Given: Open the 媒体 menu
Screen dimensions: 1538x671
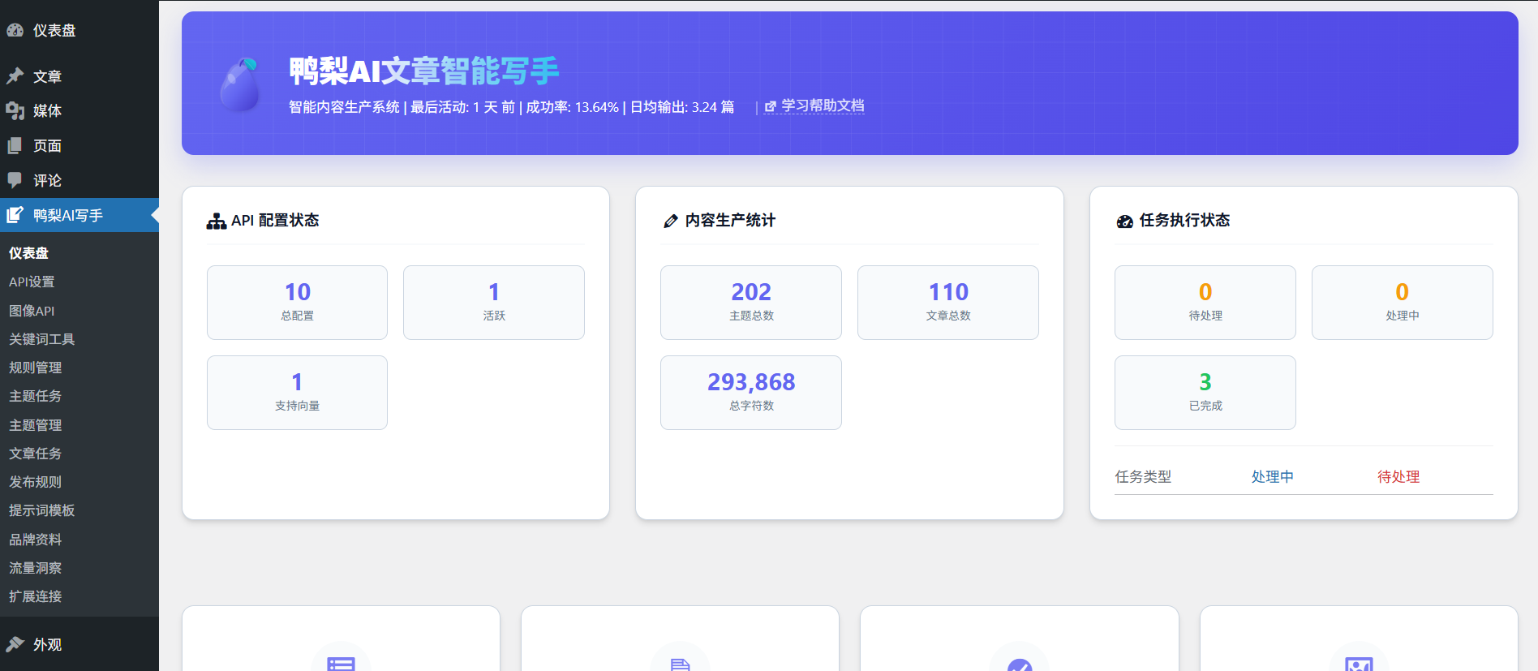Looking at the screenshot, I should coord(79,110).
